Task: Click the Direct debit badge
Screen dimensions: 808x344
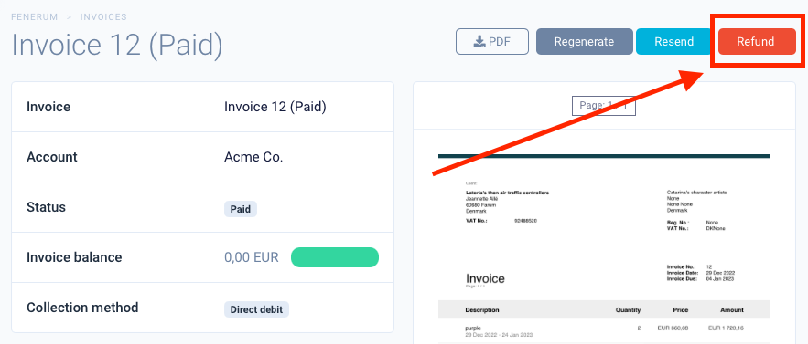Action: (256, 309)
